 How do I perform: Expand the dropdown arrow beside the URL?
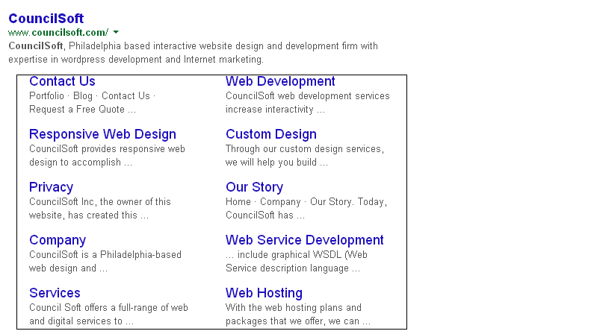[116, 32]
